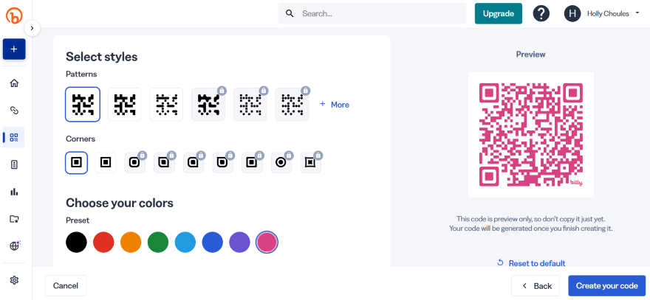The image size is (650, 300).
Task: Select the sixth locked pattern thumbnail
Action: (x=292, y=105)
